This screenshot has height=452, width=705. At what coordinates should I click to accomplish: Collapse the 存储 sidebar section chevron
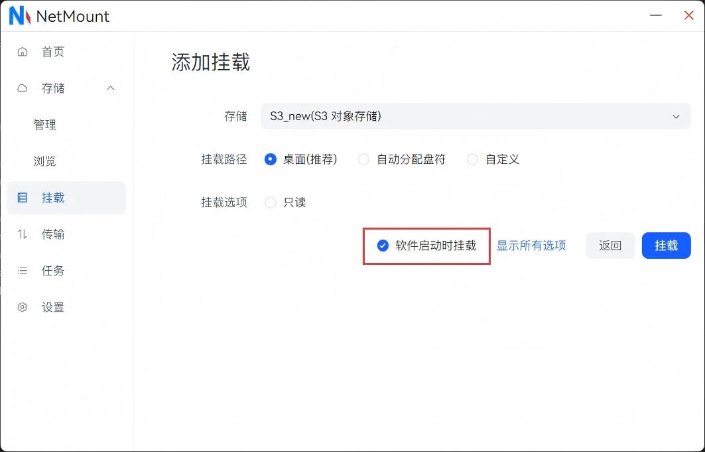click(111, 88)
